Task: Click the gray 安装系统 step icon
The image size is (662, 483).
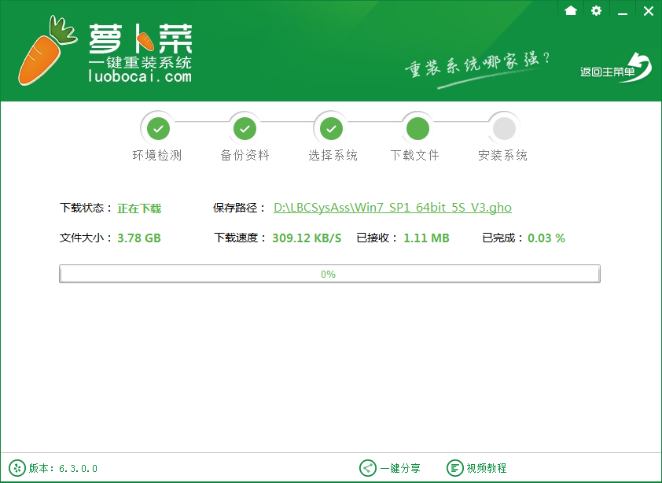Action: 503,127
